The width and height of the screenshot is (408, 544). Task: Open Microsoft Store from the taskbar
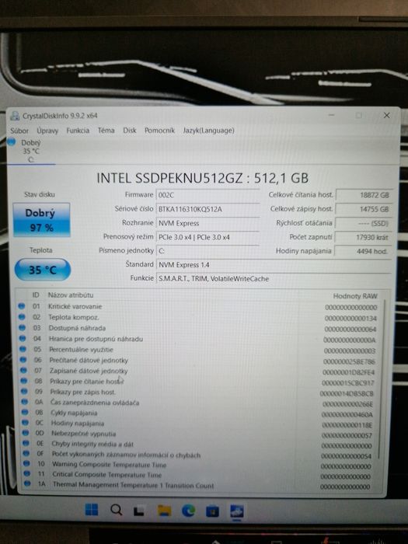pos(212,511)
